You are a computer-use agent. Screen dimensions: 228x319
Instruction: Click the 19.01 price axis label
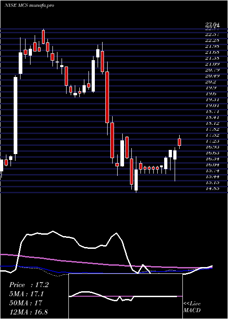tap(212, 105)
